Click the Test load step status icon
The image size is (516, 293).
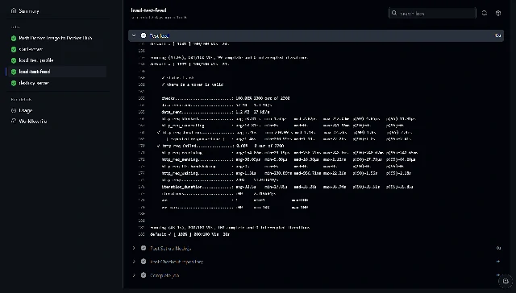click(144, 35)
